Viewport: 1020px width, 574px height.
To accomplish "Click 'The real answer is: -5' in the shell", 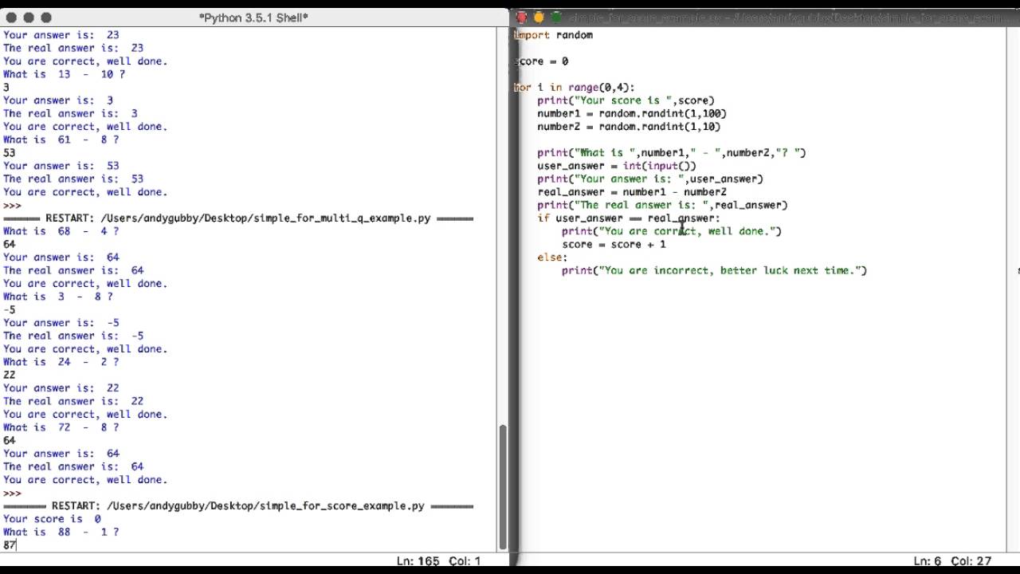I will 73,336.
